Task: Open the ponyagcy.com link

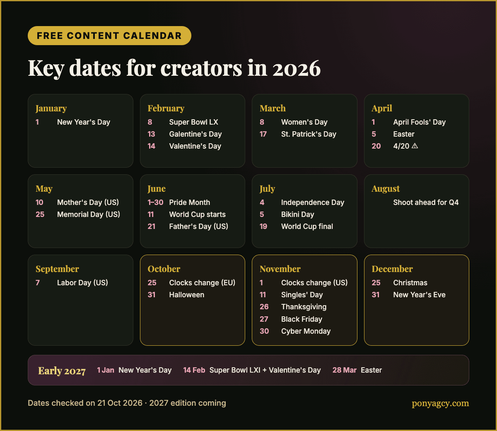Action: 440,403
